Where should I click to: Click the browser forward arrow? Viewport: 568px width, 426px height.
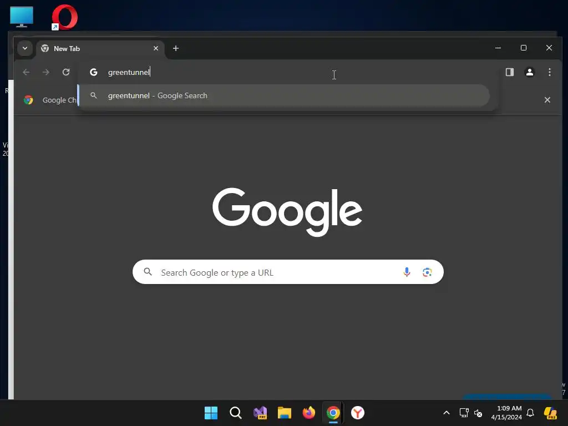tap(46, 72)
